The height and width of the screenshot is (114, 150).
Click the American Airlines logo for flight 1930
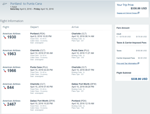(x=5, y=37)
